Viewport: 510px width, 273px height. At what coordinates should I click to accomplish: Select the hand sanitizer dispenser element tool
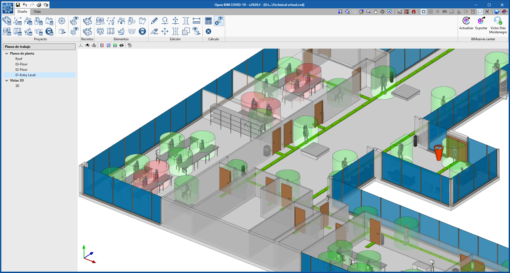[131, 21]
